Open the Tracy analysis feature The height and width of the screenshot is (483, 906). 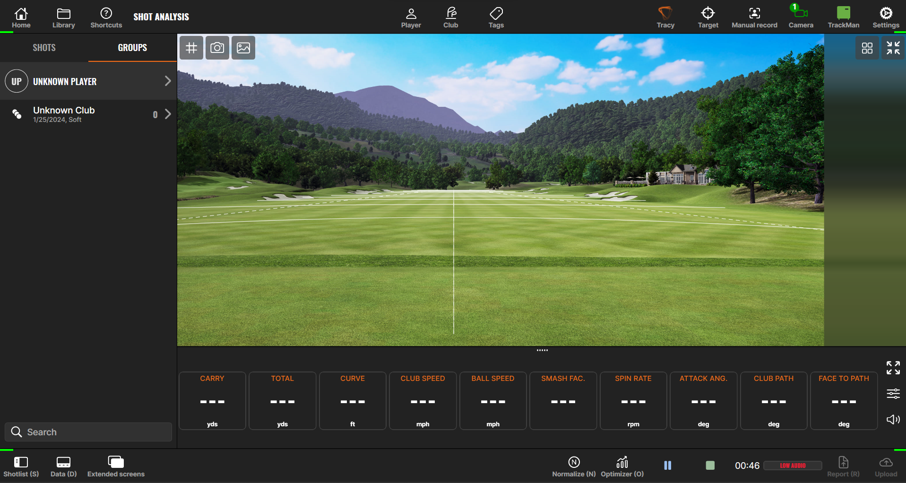[x=665, y=17]
